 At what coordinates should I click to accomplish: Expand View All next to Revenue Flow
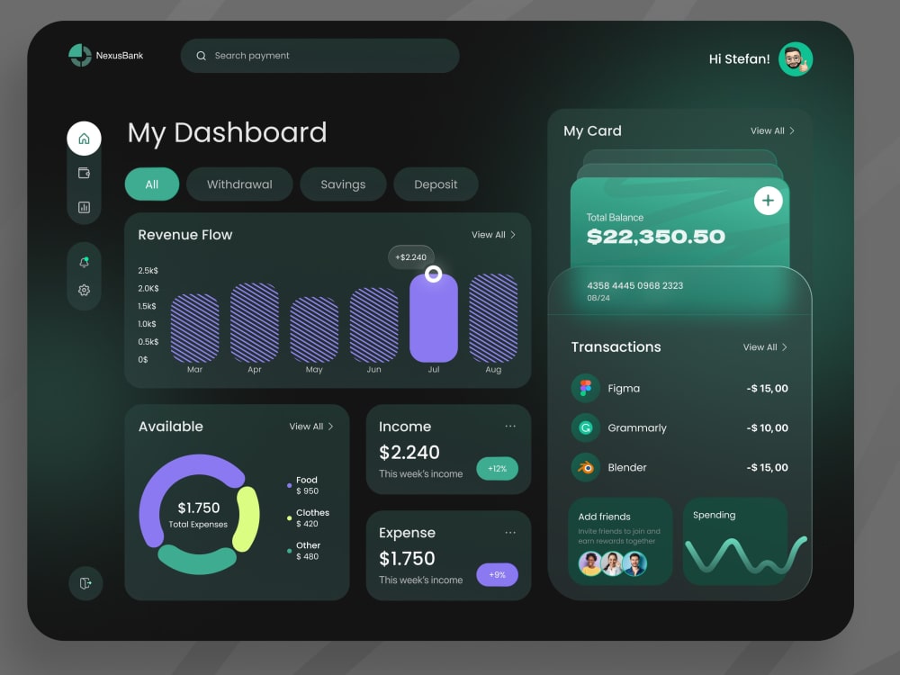click(x=493, y=235)
